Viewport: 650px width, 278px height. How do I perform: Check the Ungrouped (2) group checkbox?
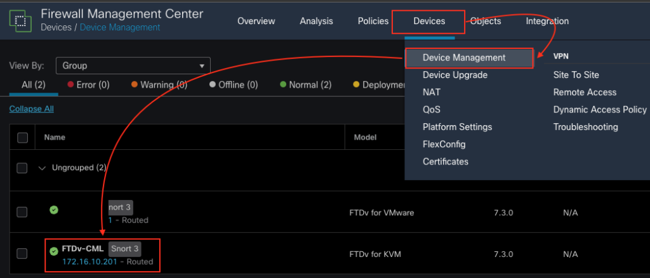[22, 168]
